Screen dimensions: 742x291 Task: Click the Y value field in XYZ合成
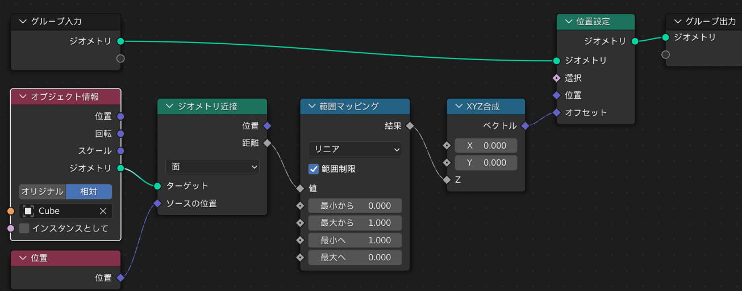486,163
